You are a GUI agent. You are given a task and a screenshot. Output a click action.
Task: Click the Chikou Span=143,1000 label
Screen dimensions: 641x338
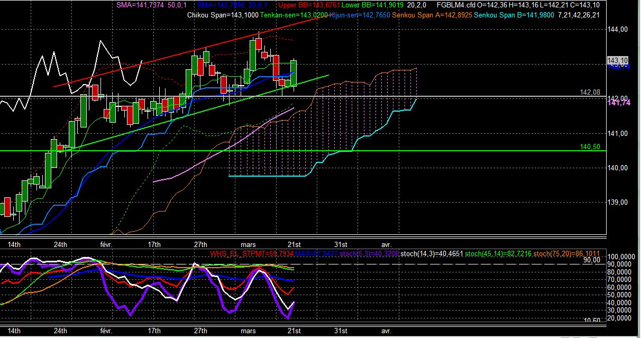tap(223, 15)
